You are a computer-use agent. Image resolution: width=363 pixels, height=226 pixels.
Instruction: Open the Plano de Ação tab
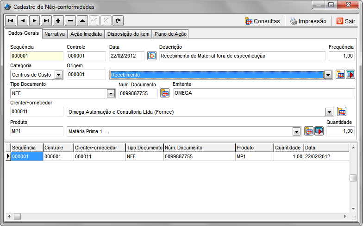(170, 34)
